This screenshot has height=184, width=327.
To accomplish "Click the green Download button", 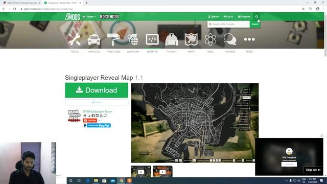I will (x=97, y=90).
